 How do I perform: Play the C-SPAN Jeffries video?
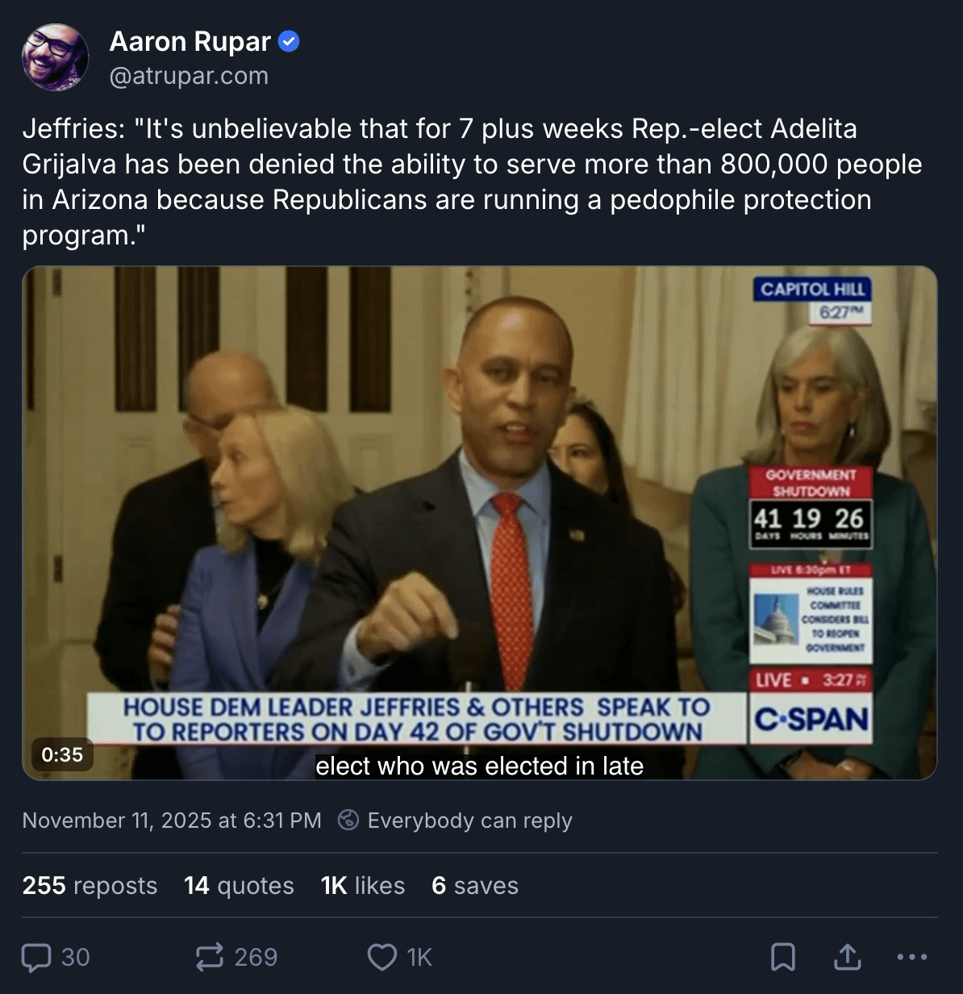[480, 523]
